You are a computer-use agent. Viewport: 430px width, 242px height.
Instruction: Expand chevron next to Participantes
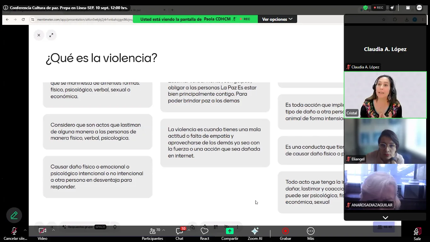[164, 230]
